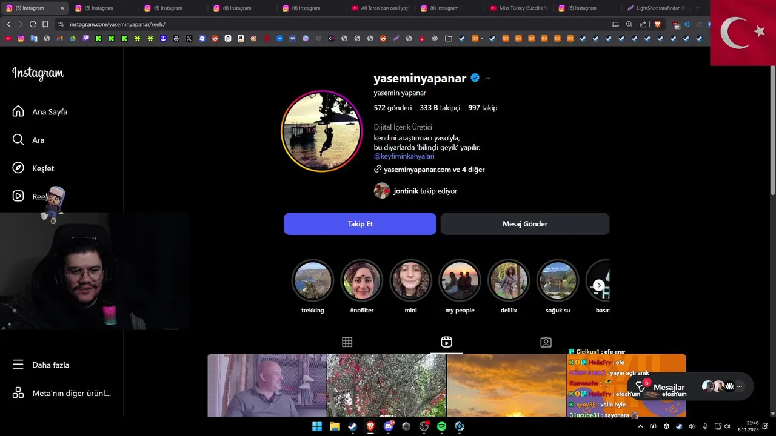This screenshot has width=776, height=436.
Task: Go back with browser back arrow
Action: coord(8,24)
